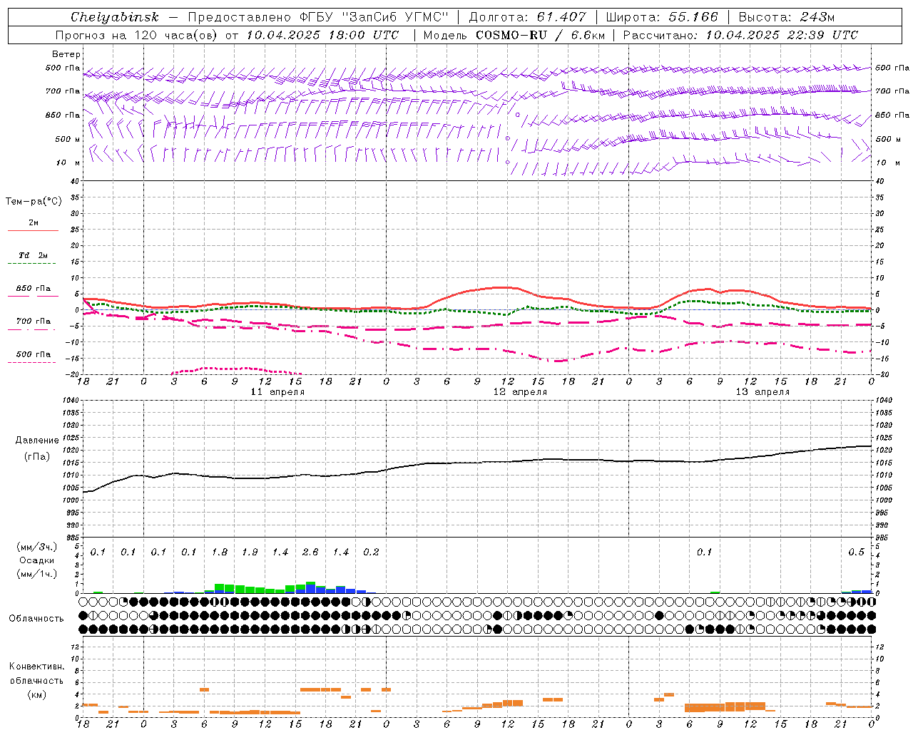Click the 12 апреля date label

click(x=520, y=392)
